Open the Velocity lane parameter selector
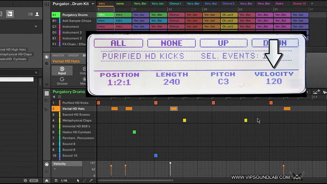Screen dimensions: 327x184 point(67,164)
